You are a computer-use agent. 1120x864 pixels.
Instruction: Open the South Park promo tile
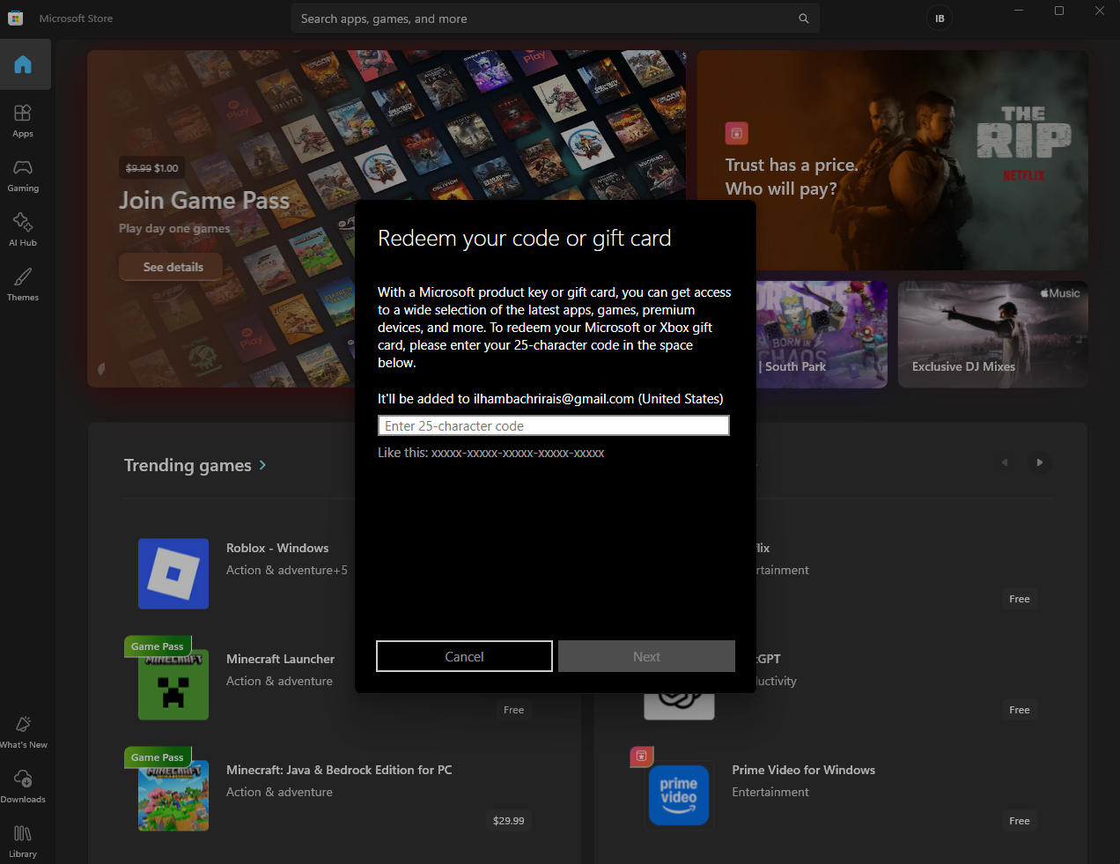pos(822,335)
